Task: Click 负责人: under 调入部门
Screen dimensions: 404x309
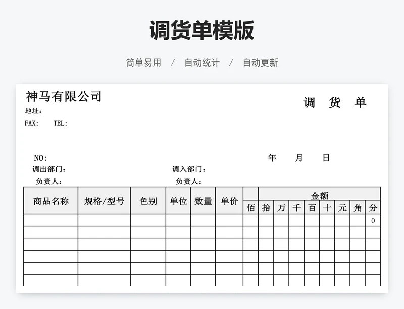Action: click(x=188, y=181)
